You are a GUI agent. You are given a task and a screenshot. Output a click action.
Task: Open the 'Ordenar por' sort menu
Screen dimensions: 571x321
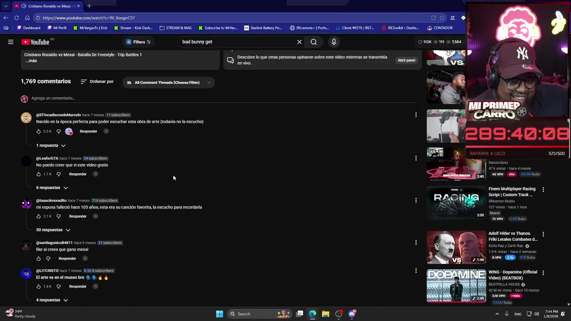click(97, 82)
